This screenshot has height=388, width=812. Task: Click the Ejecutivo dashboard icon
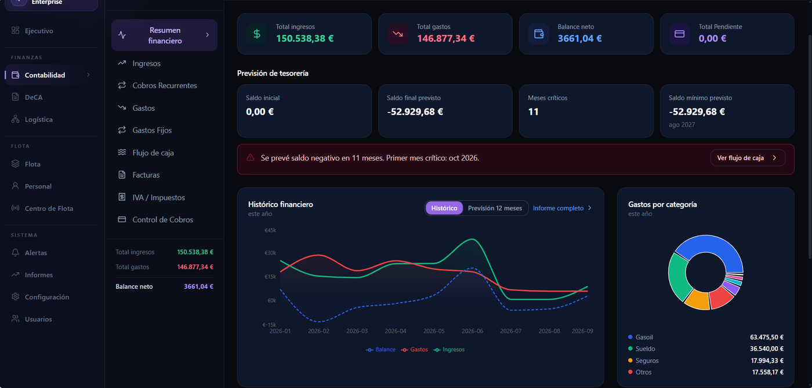[x=16, y=31]
